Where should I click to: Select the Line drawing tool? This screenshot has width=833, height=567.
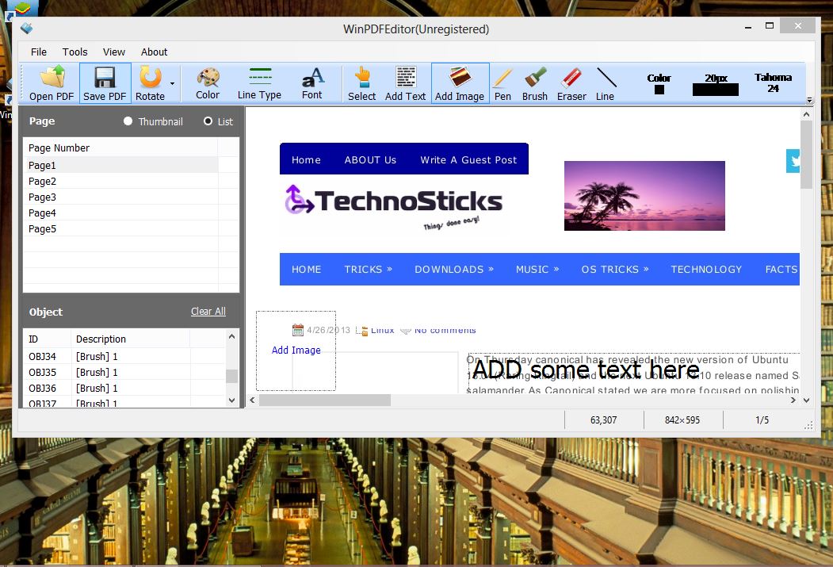[605, 83]
